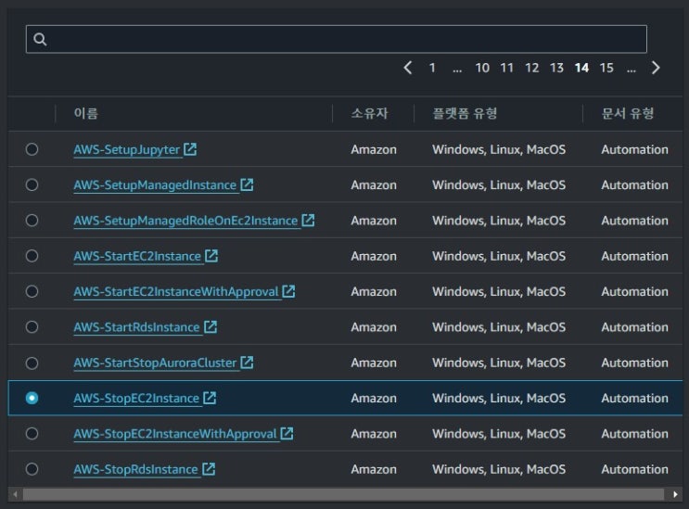Open the AWS-SetupManagedRoleOnEc2Instance document link
Screen dimensions: 689x509
(x=185, y=221)
